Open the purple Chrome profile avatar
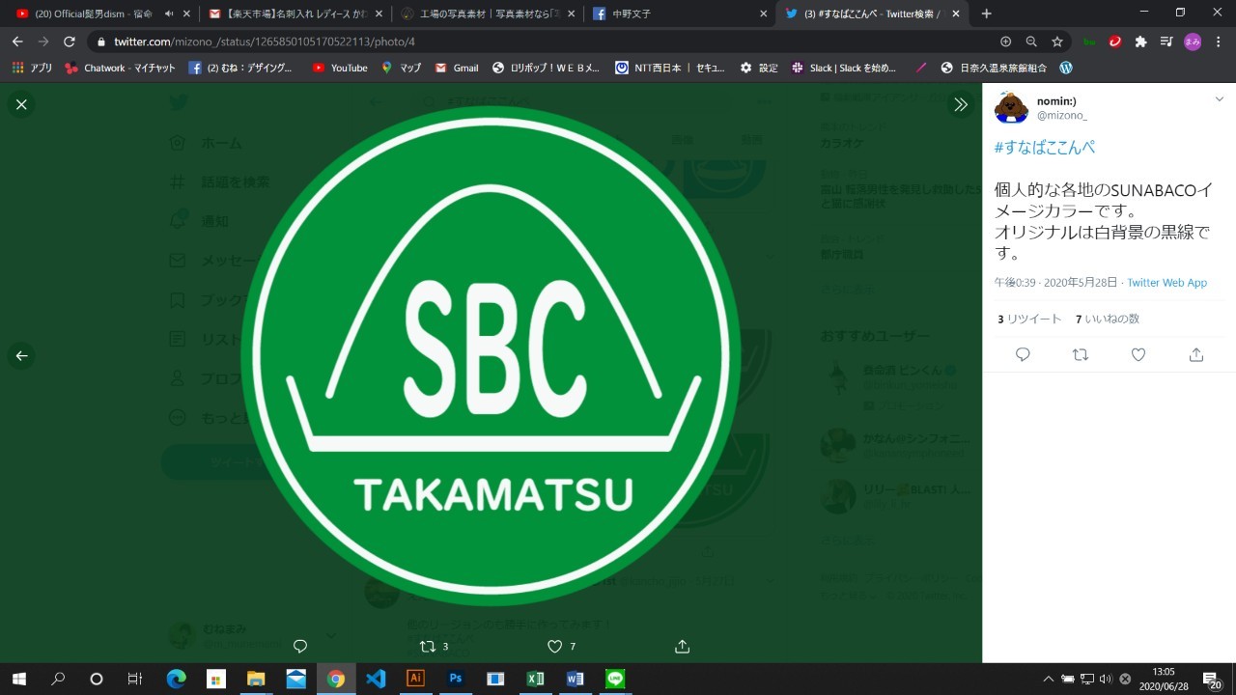Viewport: 1236px width, 695px height. [1192, 42]
